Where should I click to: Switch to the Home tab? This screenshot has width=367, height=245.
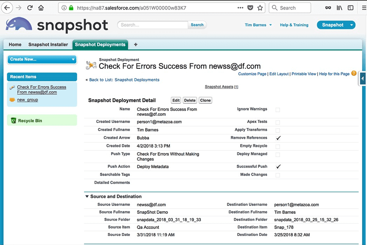(15, 44)
